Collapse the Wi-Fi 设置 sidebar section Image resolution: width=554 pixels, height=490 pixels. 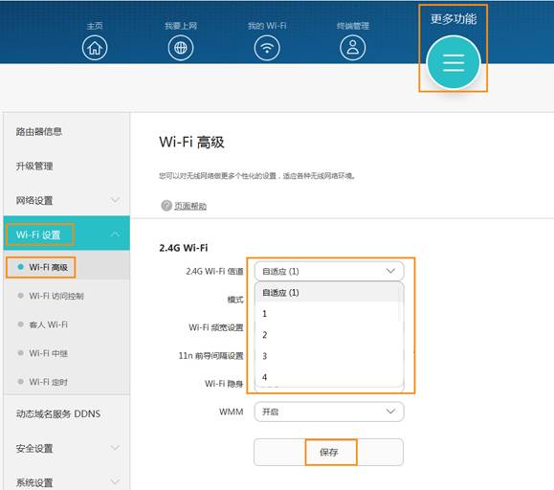[115, 234]
